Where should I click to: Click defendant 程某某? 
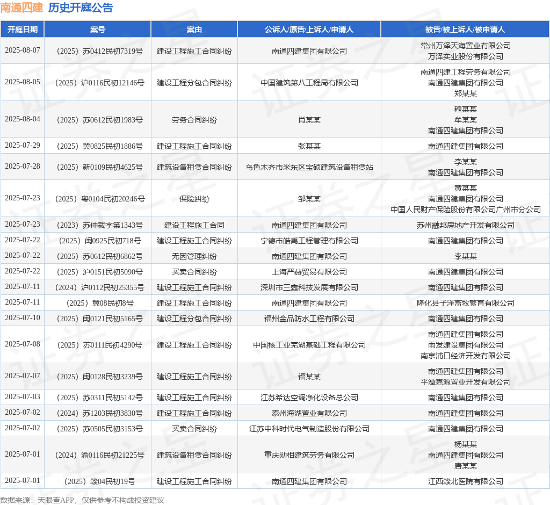(x=466, y=109)
